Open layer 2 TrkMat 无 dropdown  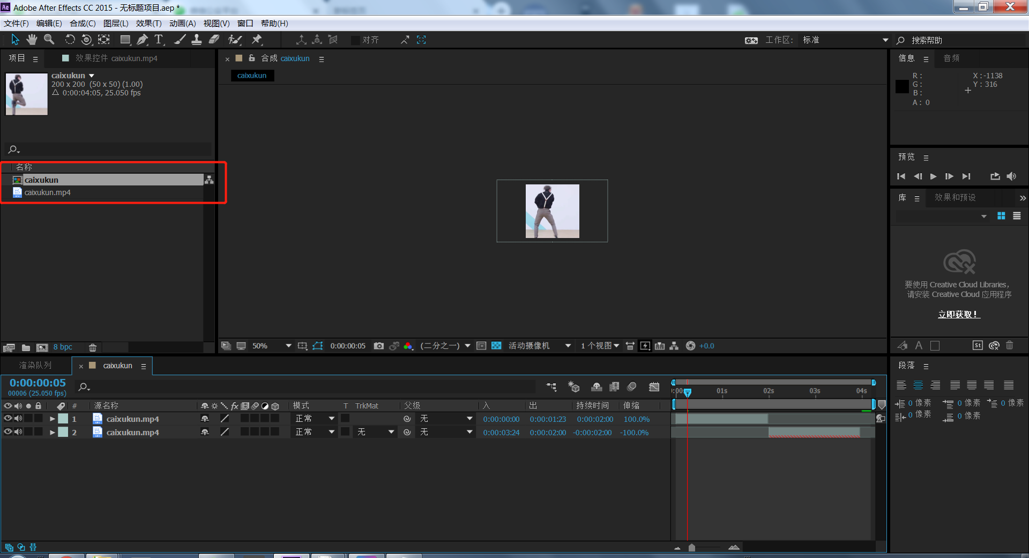(376, 432)
